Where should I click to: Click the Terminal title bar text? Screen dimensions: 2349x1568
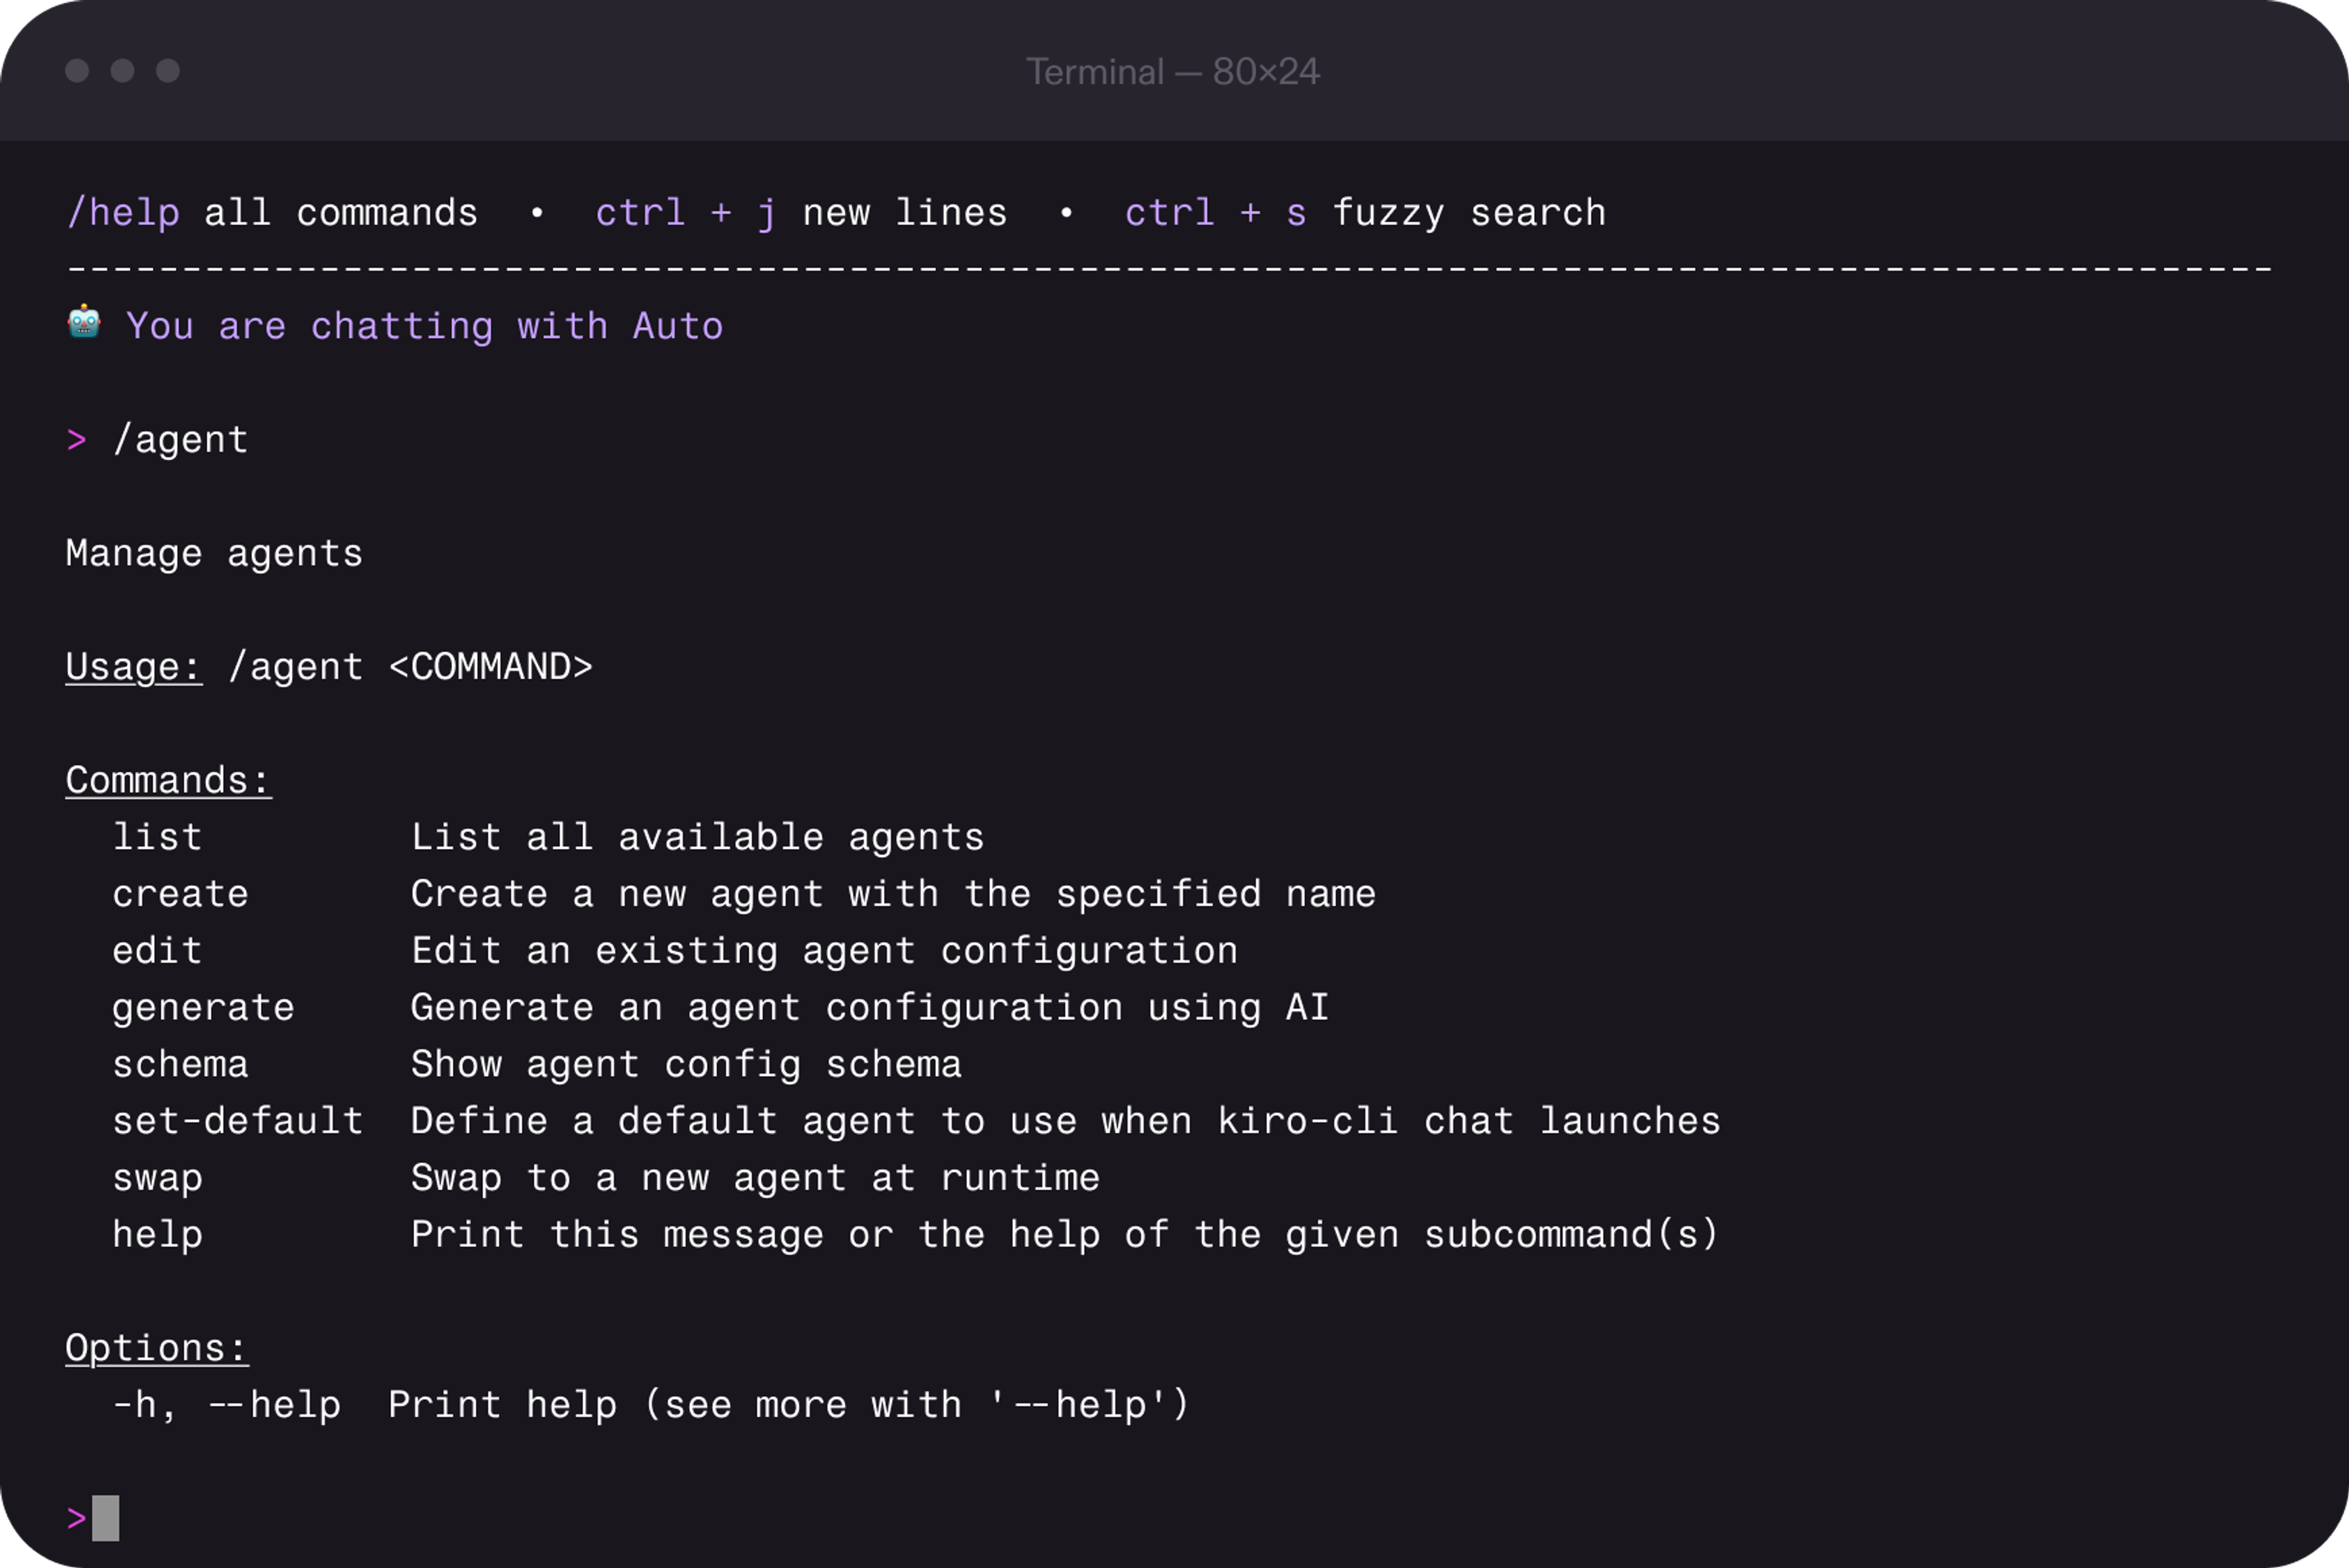pos(1174,71)
